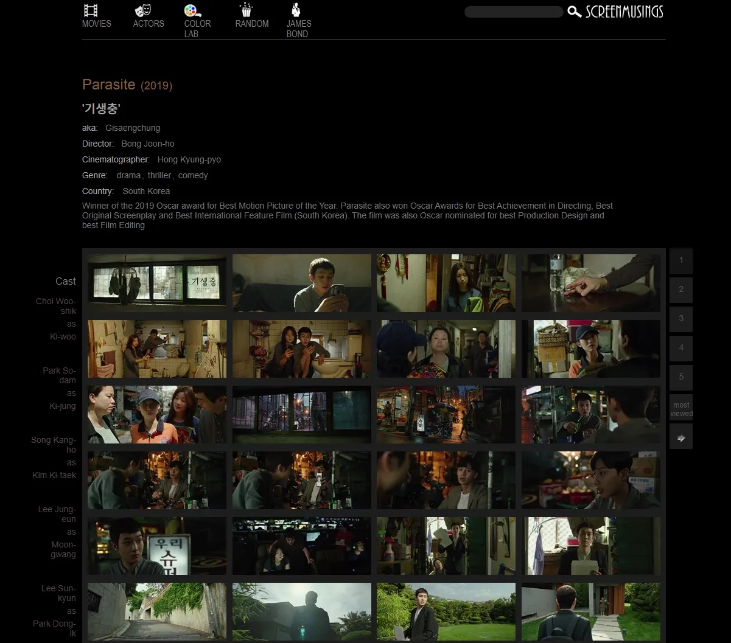Open thumbnail of night street market

446,414
